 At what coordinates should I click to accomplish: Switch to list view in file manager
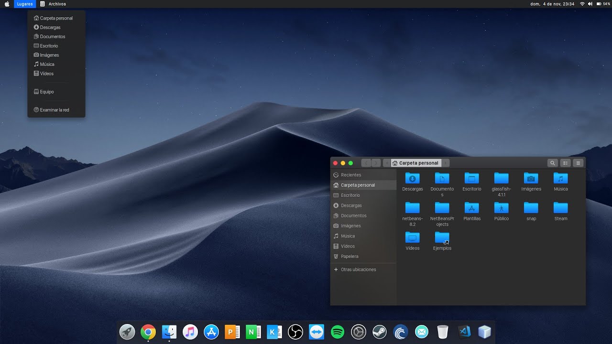tap(565, 163)
